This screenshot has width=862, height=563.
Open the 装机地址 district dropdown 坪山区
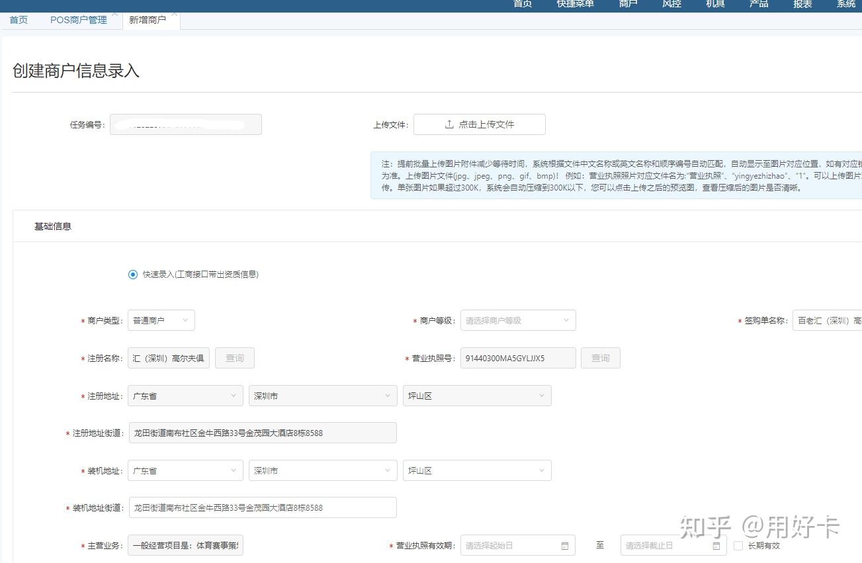[477, 470]
